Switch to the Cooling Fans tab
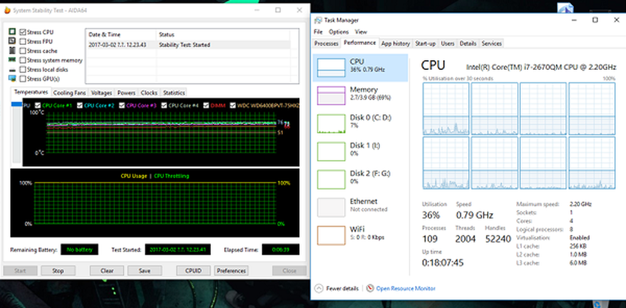Screen dimensions: 626x308 [69, 92]
